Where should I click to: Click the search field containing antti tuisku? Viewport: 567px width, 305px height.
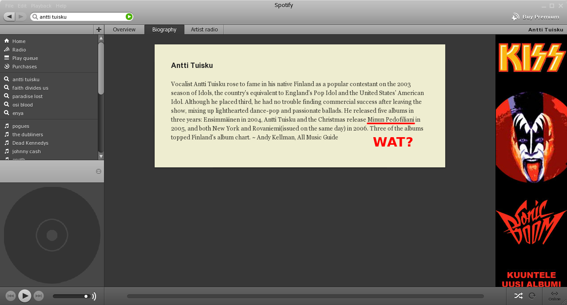point(80,17)
